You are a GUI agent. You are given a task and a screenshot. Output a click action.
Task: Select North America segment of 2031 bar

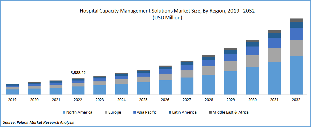[x=274, y=78]
